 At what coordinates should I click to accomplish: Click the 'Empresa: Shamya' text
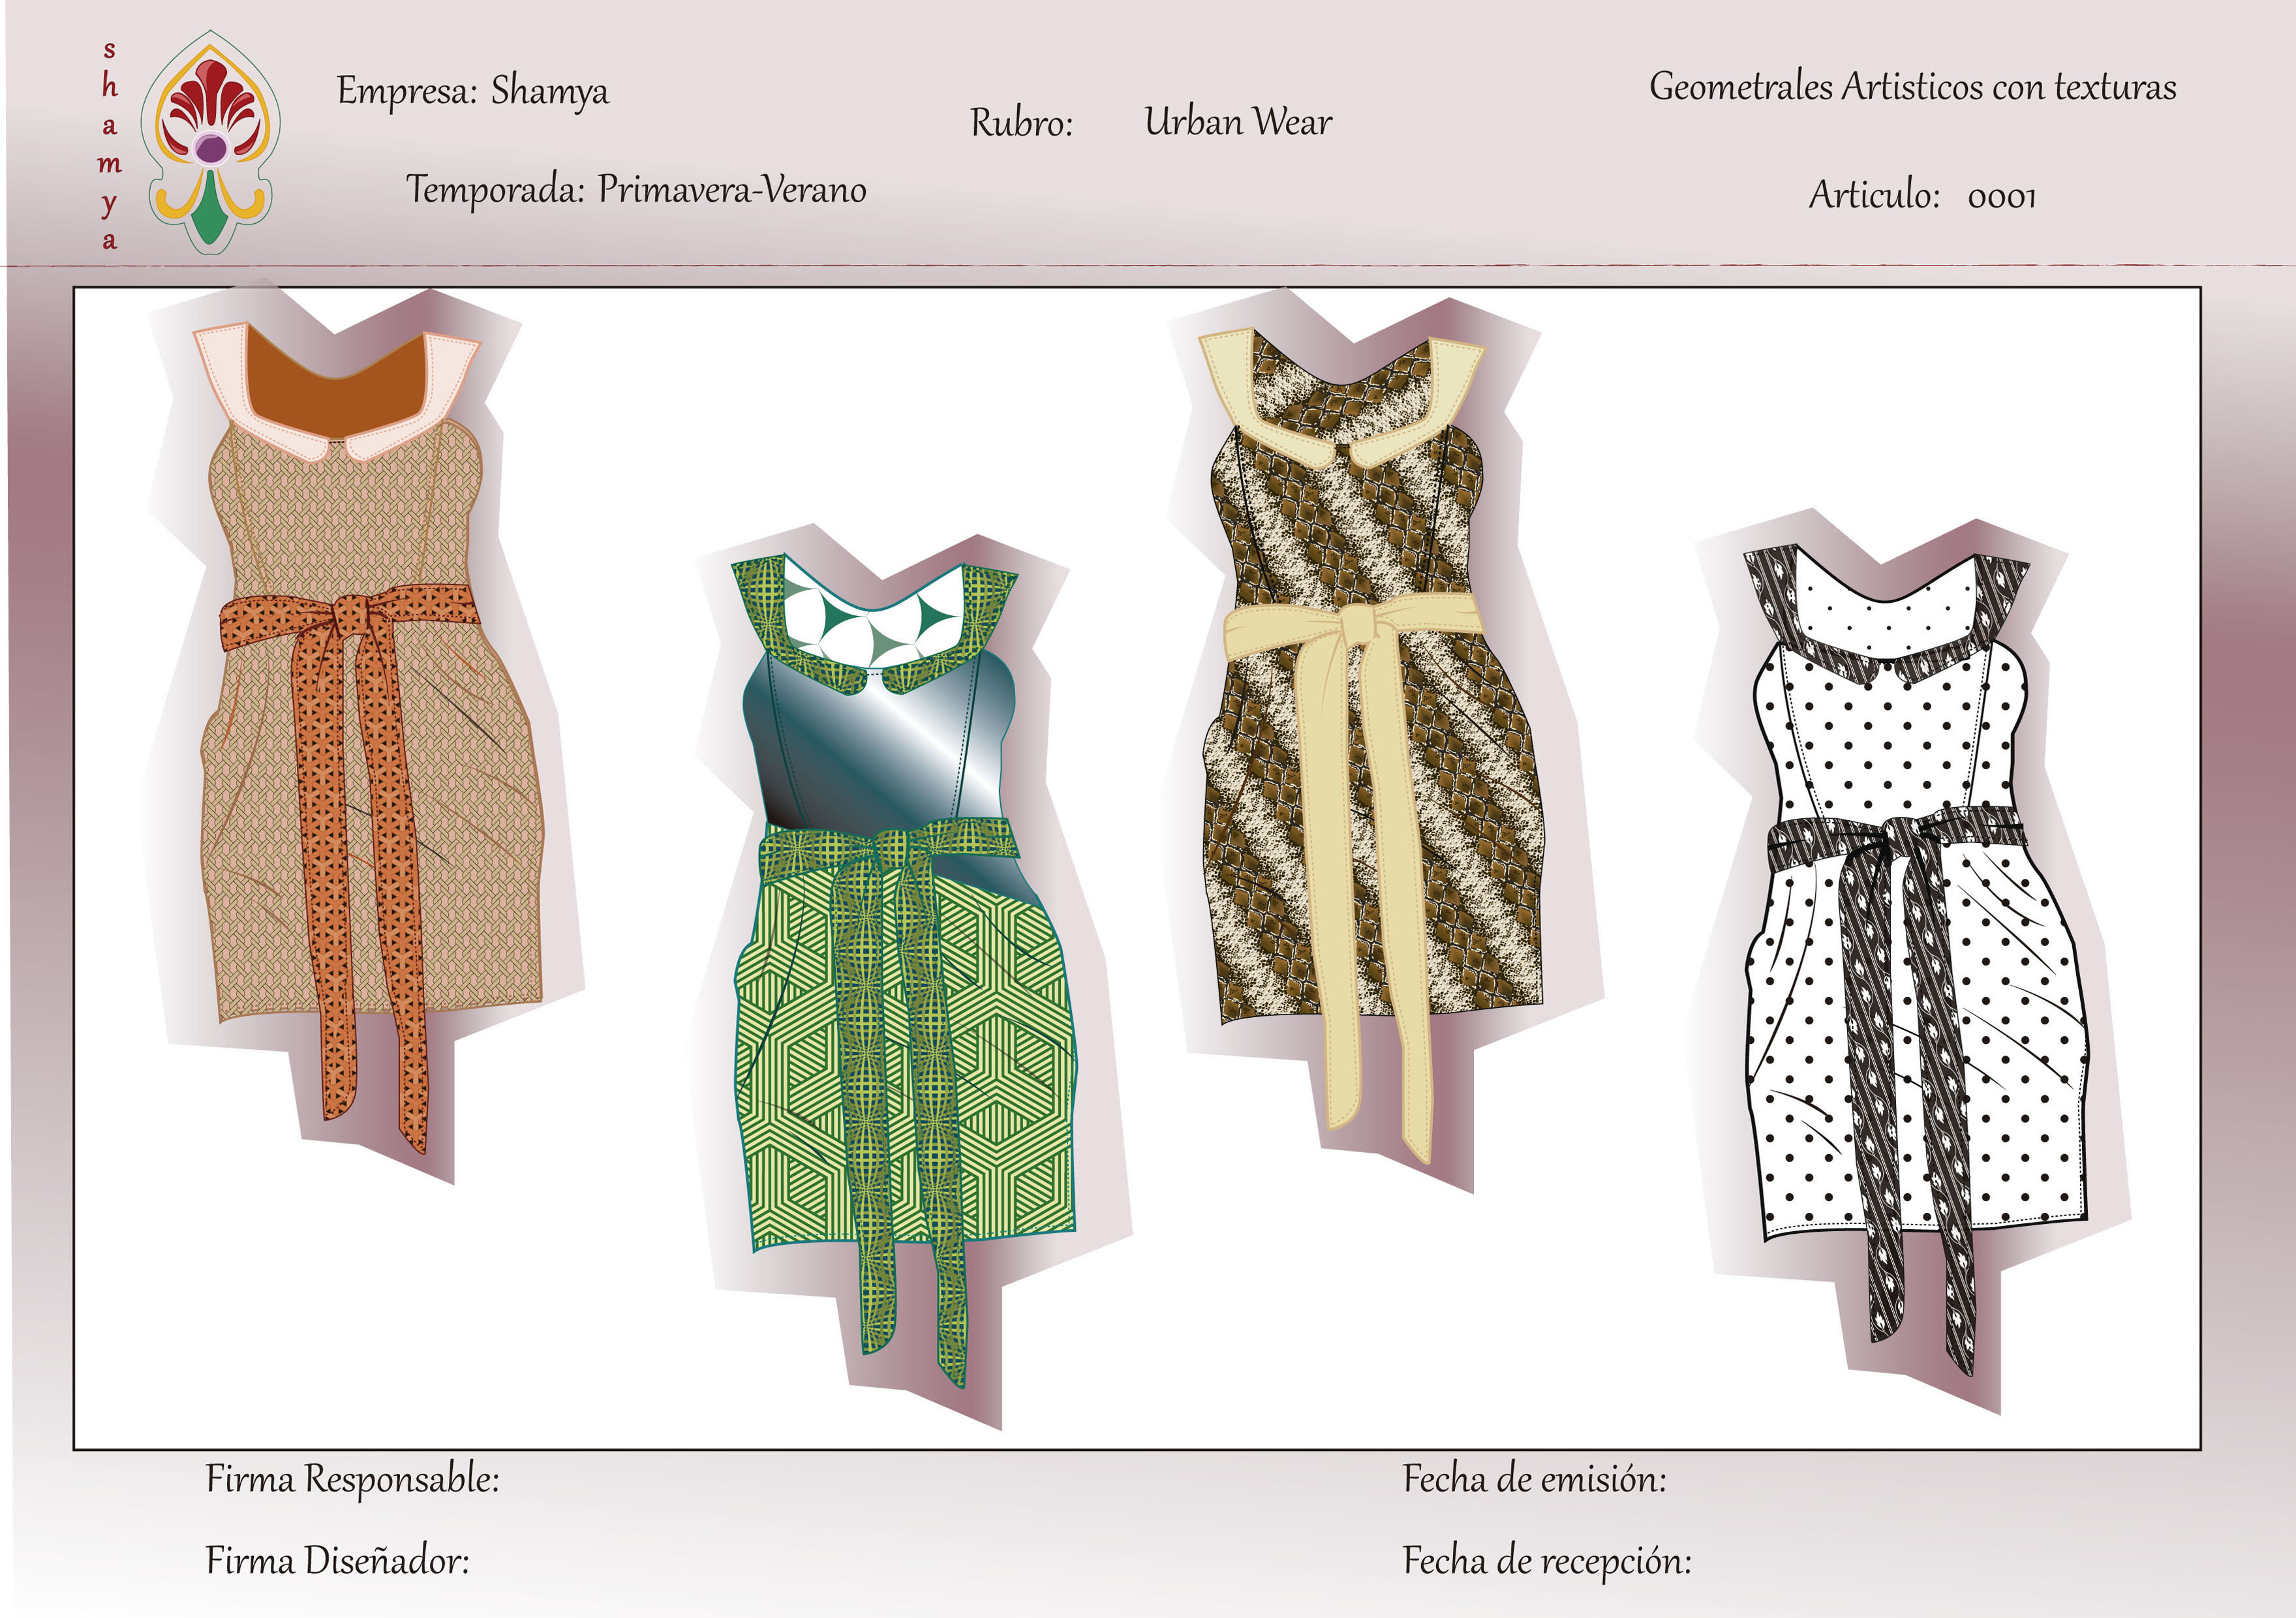[472, 91]
